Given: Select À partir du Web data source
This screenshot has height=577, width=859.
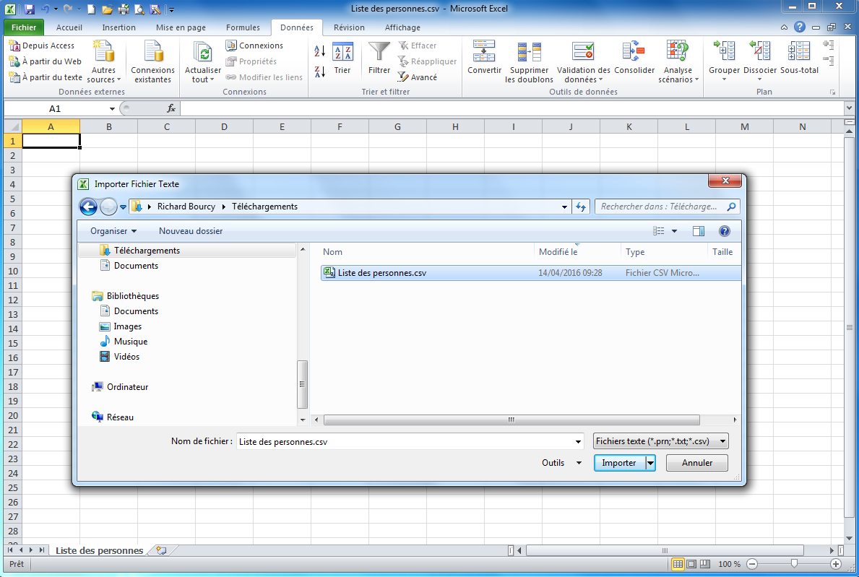Looking at the screenshot, I should pyautogui.click(x=46, y=61).
